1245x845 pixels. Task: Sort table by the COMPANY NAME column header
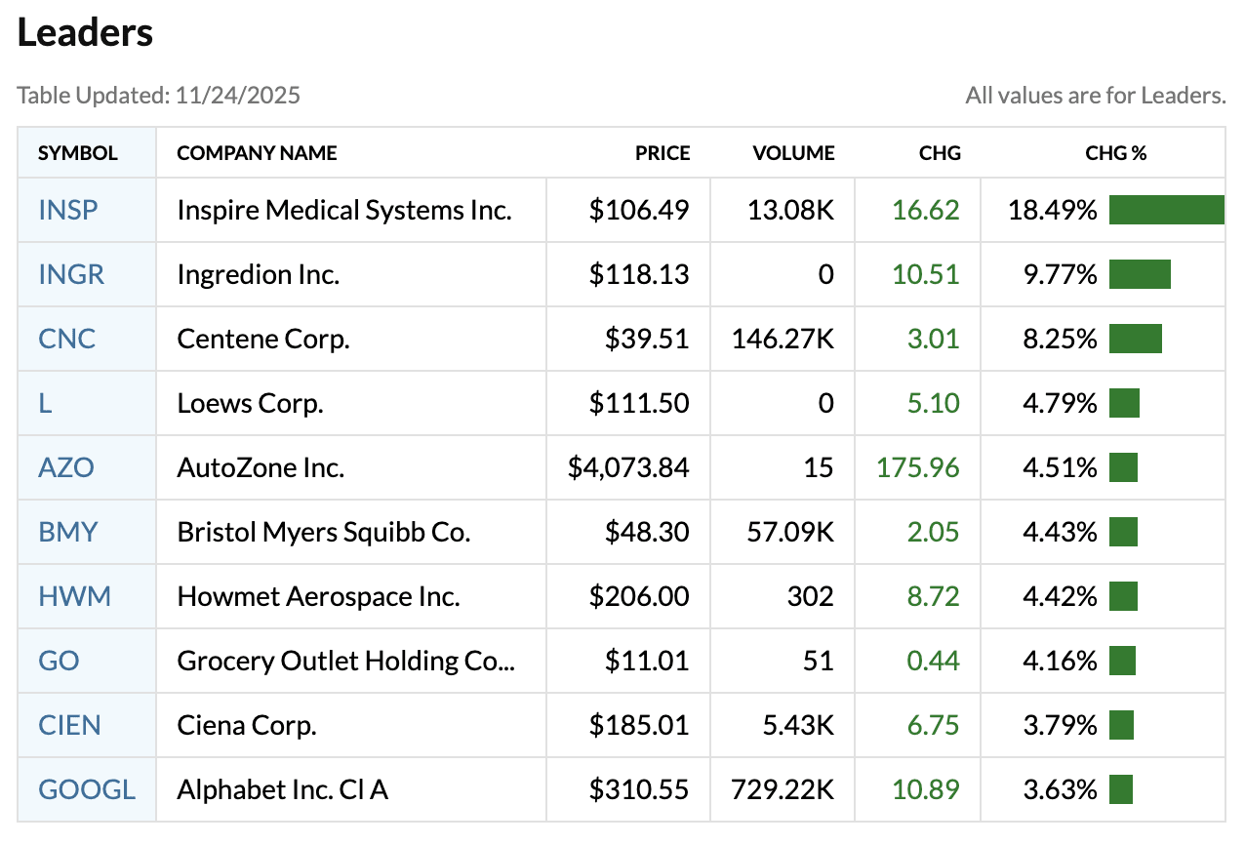point(257,153)
